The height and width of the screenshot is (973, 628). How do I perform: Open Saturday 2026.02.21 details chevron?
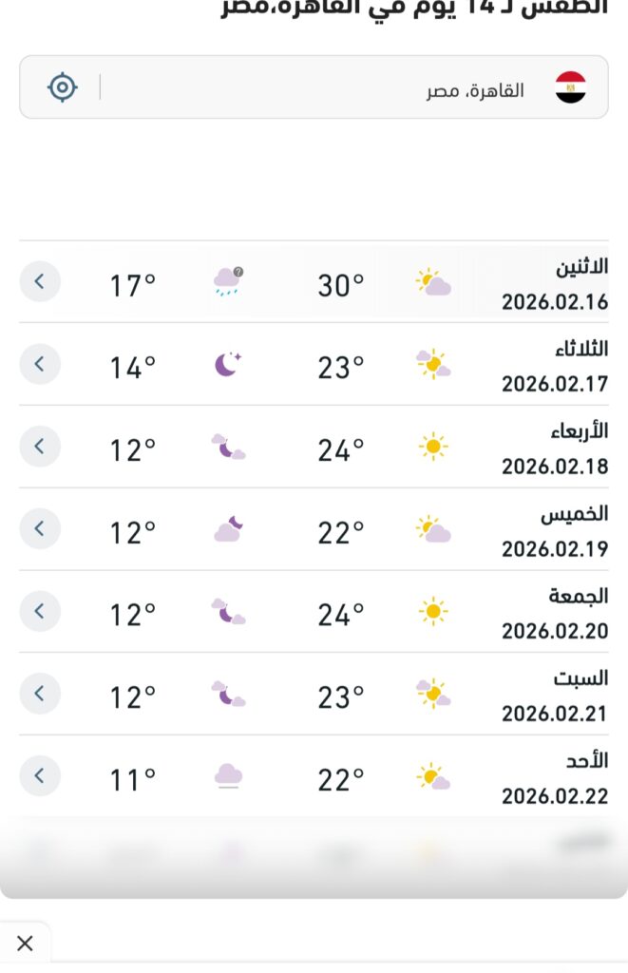pyautogui.click(x=40, y=694)
